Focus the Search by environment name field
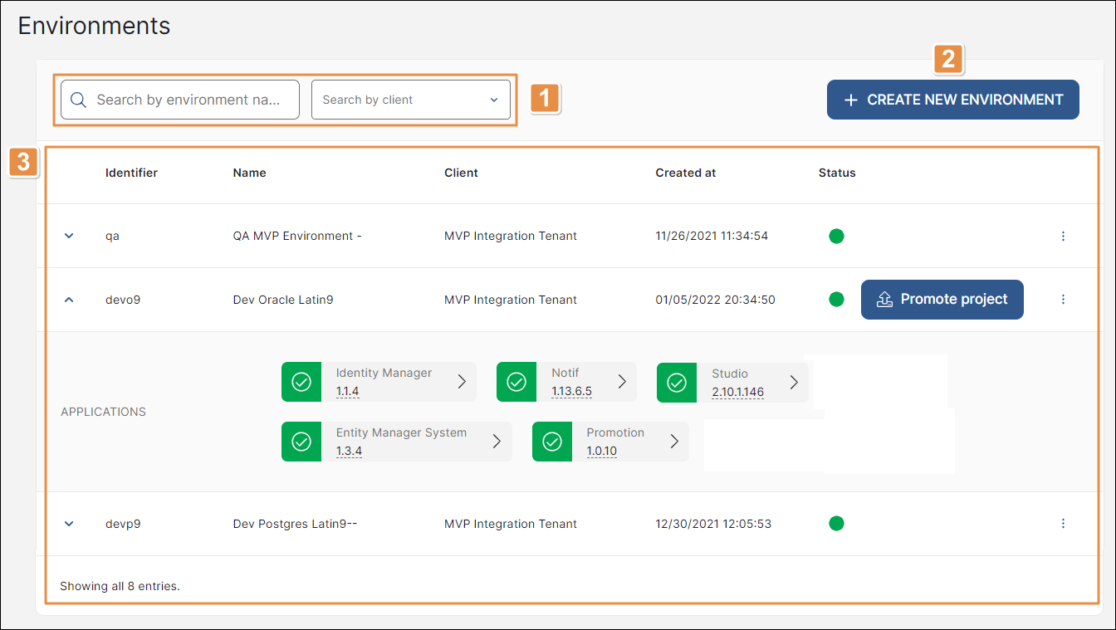The width and height of the screenshot is (1116, 630). coord(191,100)
